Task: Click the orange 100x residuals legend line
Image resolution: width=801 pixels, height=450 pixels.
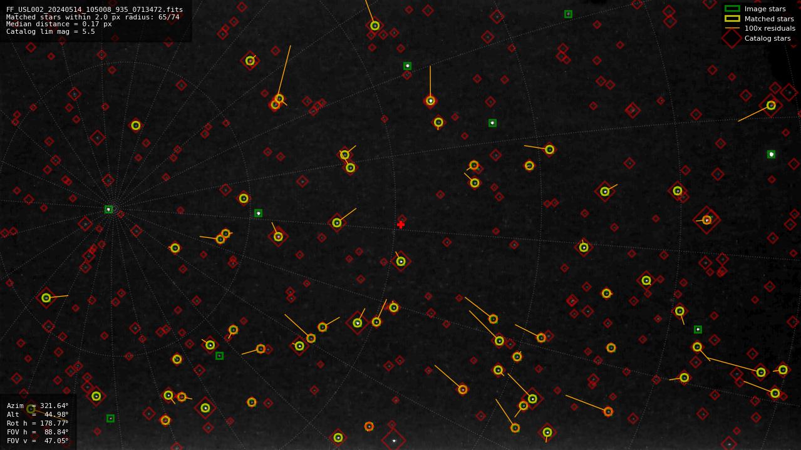Action: tap(732, 28)
